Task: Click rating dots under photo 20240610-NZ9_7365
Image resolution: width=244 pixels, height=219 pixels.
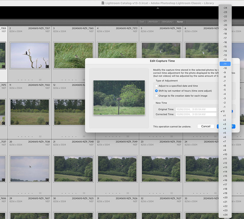Action: pyautogui.click(x=69, y=80)
